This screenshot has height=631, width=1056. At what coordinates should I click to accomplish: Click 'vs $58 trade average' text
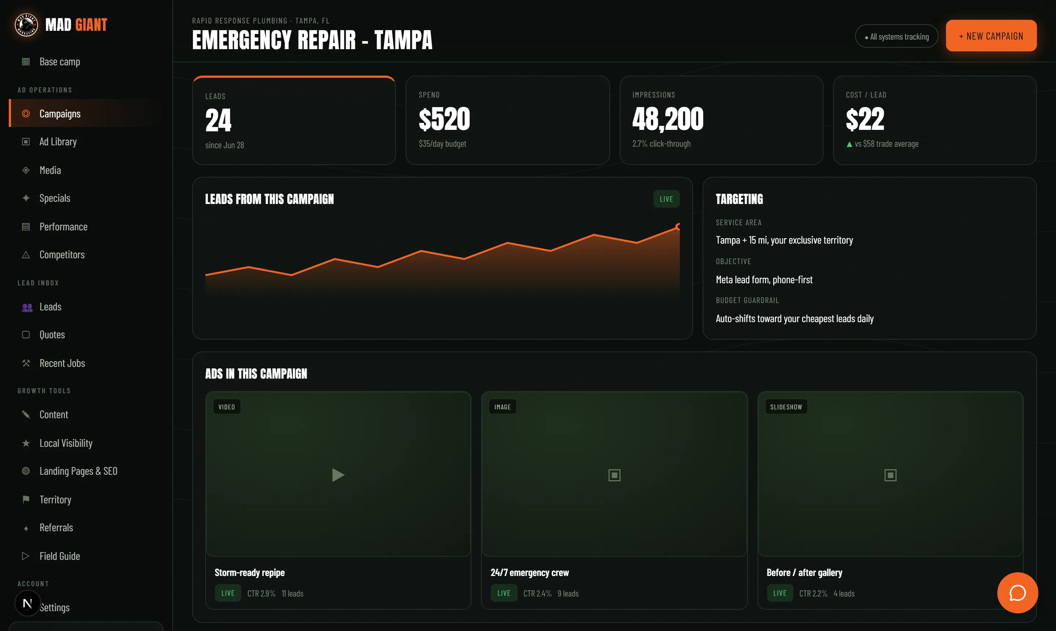(887, 144)
